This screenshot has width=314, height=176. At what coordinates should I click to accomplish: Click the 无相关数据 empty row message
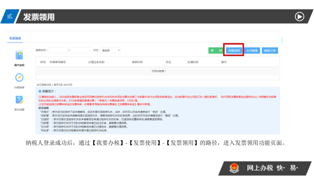pyautogui.click(x=159, y=71)
